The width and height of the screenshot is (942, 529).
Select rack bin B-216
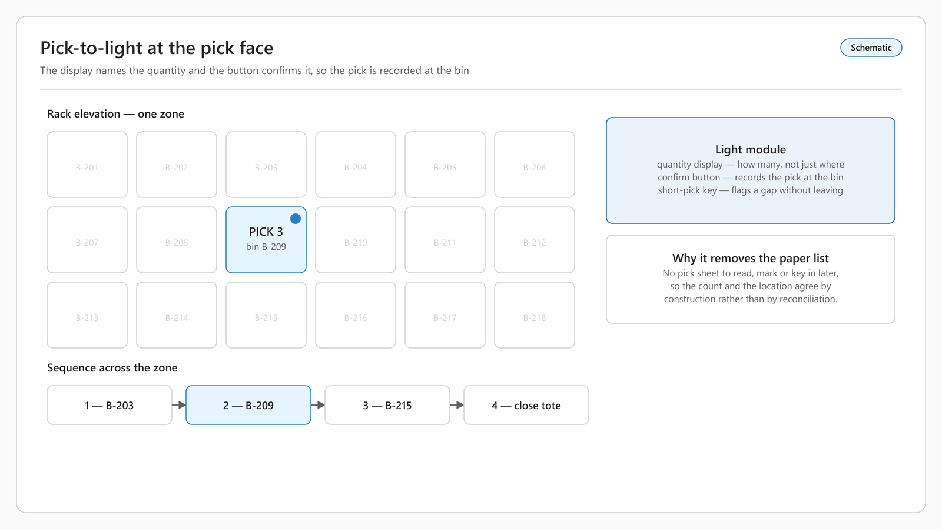tap(356, 315)
